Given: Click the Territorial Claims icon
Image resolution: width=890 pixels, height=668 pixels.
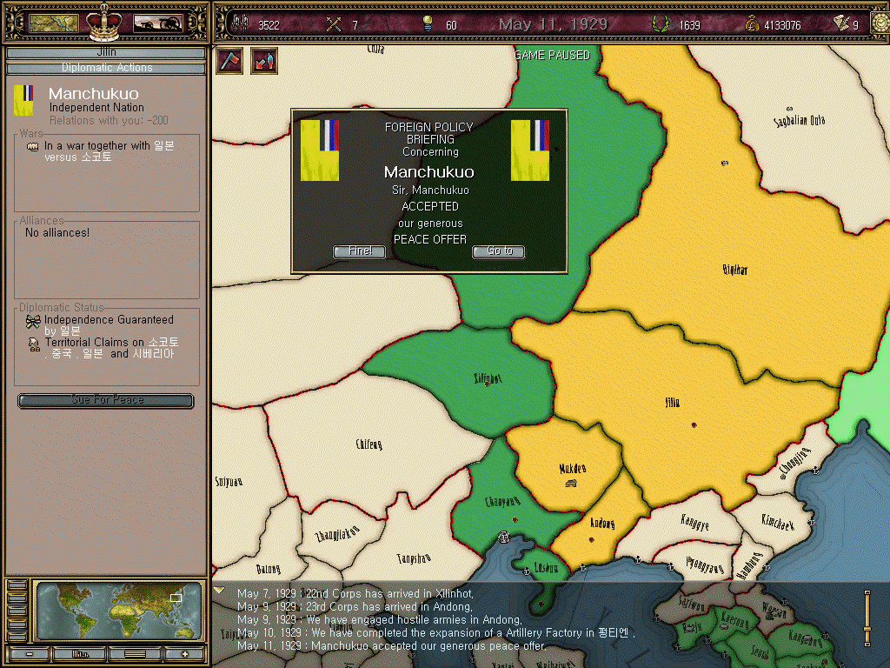Looking at the screenshot, I should pos(34,344).
